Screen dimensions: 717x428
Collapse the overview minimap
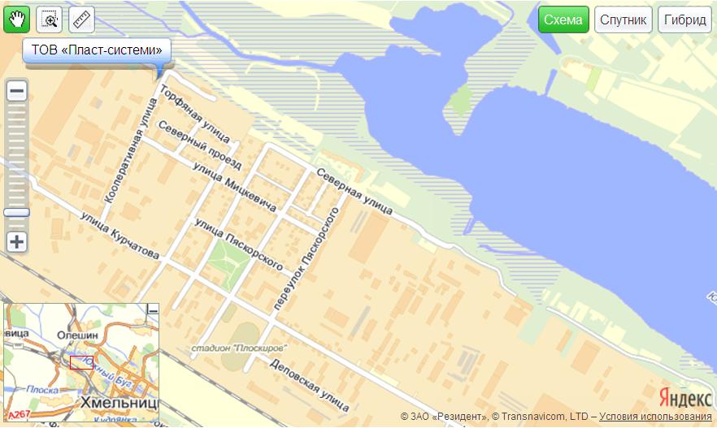[153, 310]
